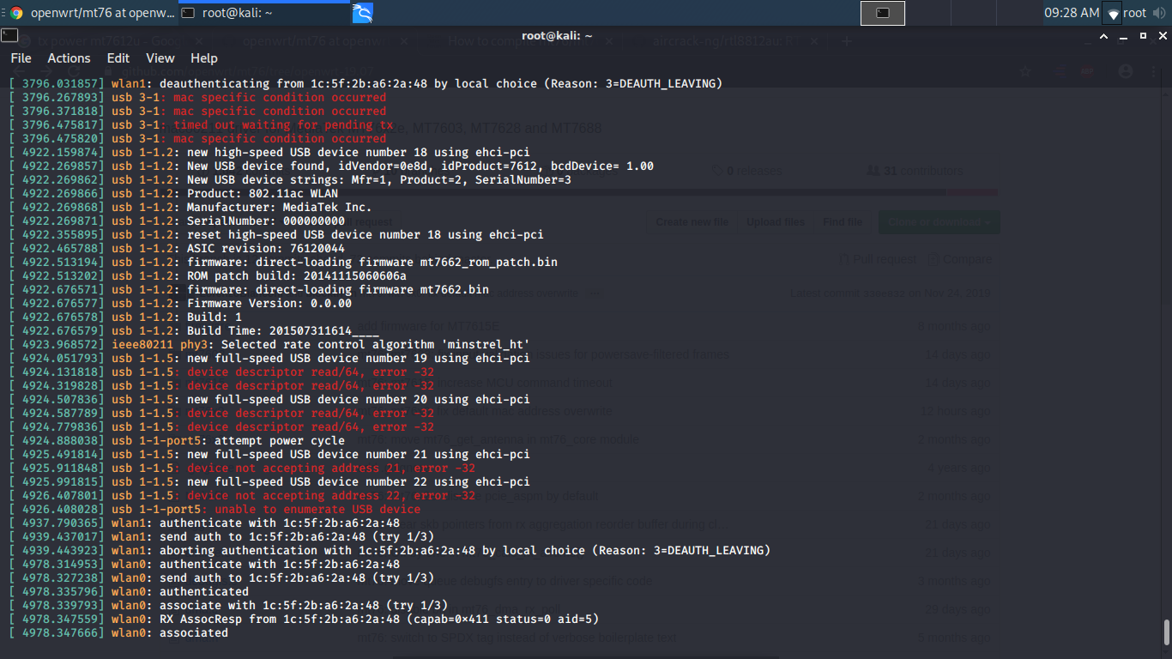The image size is (1172, 659).
Task: Open the terminal's File menu
Action: coord(20,58)
